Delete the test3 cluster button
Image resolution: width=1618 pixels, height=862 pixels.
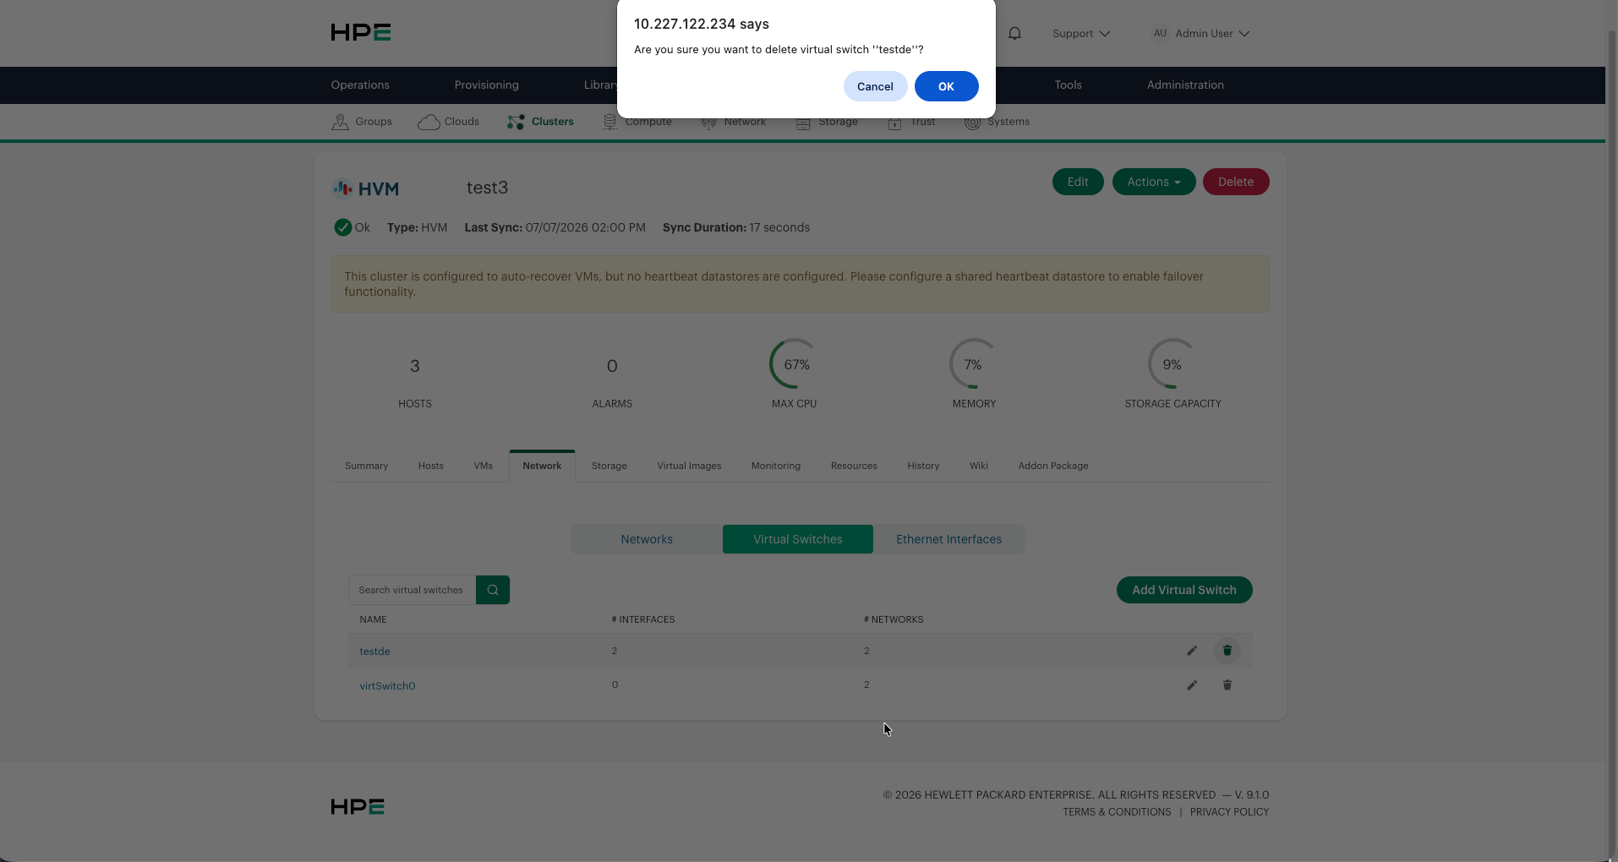coord(1236,182)
